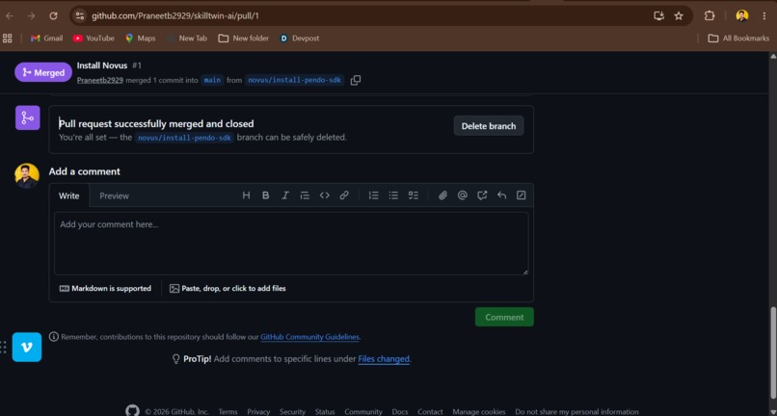Viewport: 777px width, 416px height.
Task: Reference an issue or pull request icon
Action: 482,195
